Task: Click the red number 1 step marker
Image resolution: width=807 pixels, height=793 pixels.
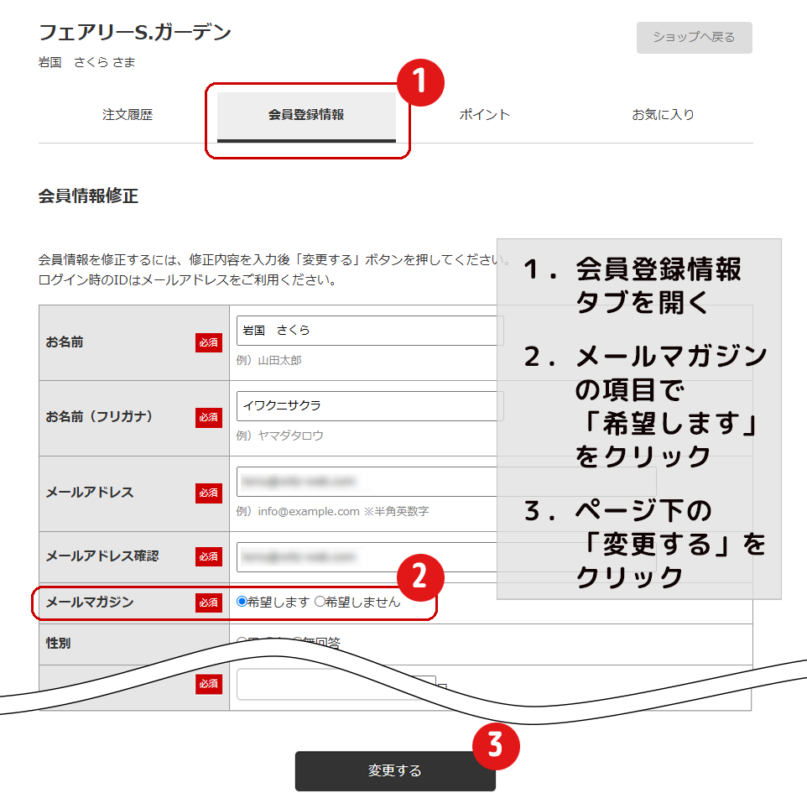Action: click(x=419, y=81)
